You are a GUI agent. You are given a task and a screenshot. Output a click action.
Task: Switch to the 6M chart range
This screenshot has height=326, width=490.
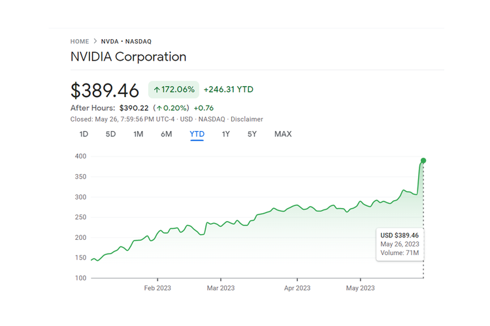(x=167, y=134)
